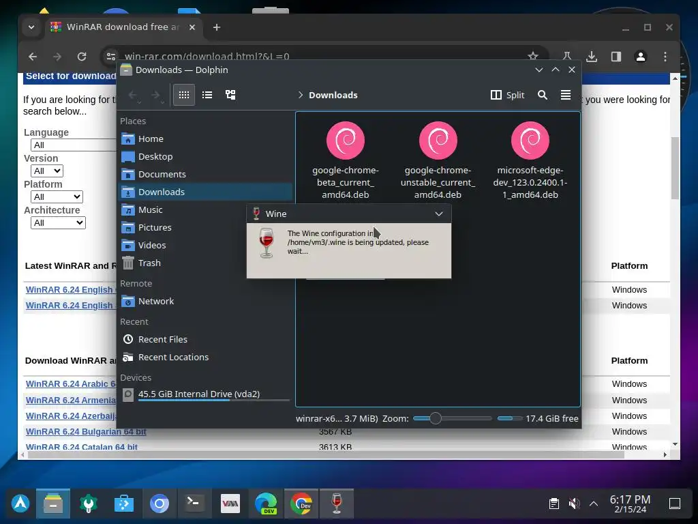Open Chrome profile avatar
The height and width of the screenshot is (524, 698).
click(641, 57)
